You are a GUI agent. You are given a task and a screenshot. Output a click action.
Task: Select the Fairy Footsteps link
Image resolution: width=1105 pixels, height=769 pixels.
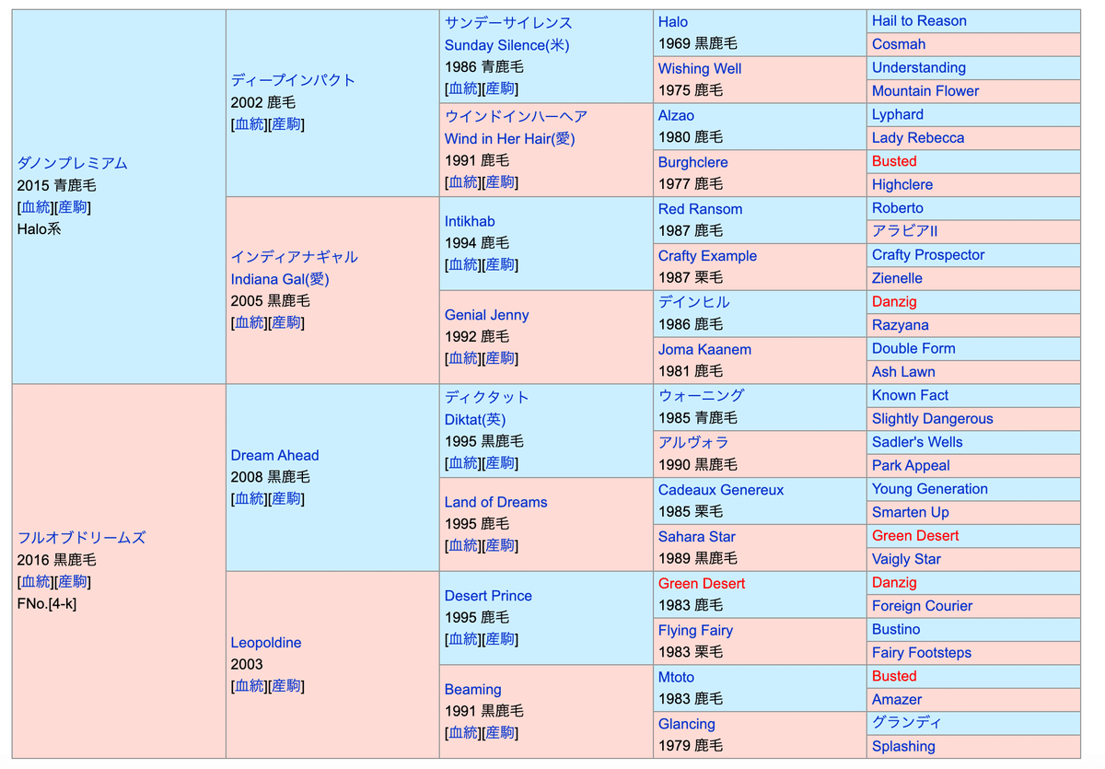921,653
